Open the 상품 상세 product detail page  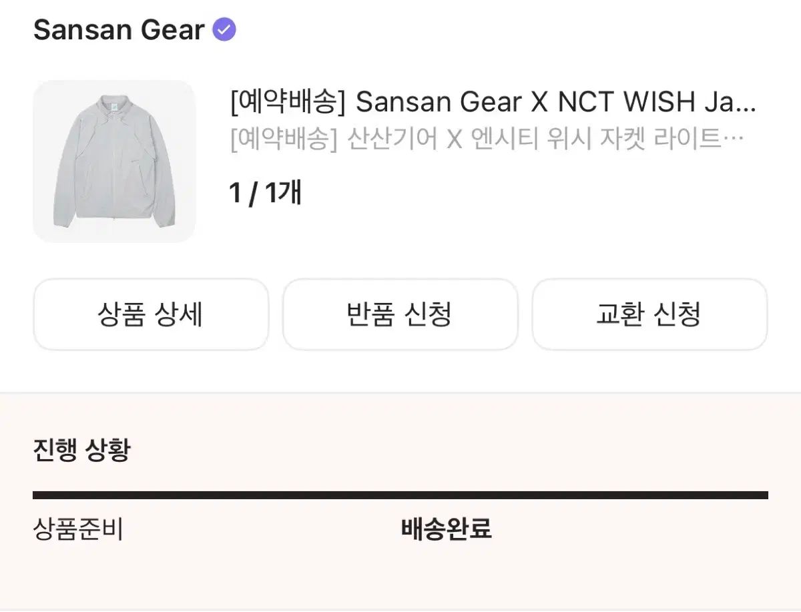[x=150, y=314]
